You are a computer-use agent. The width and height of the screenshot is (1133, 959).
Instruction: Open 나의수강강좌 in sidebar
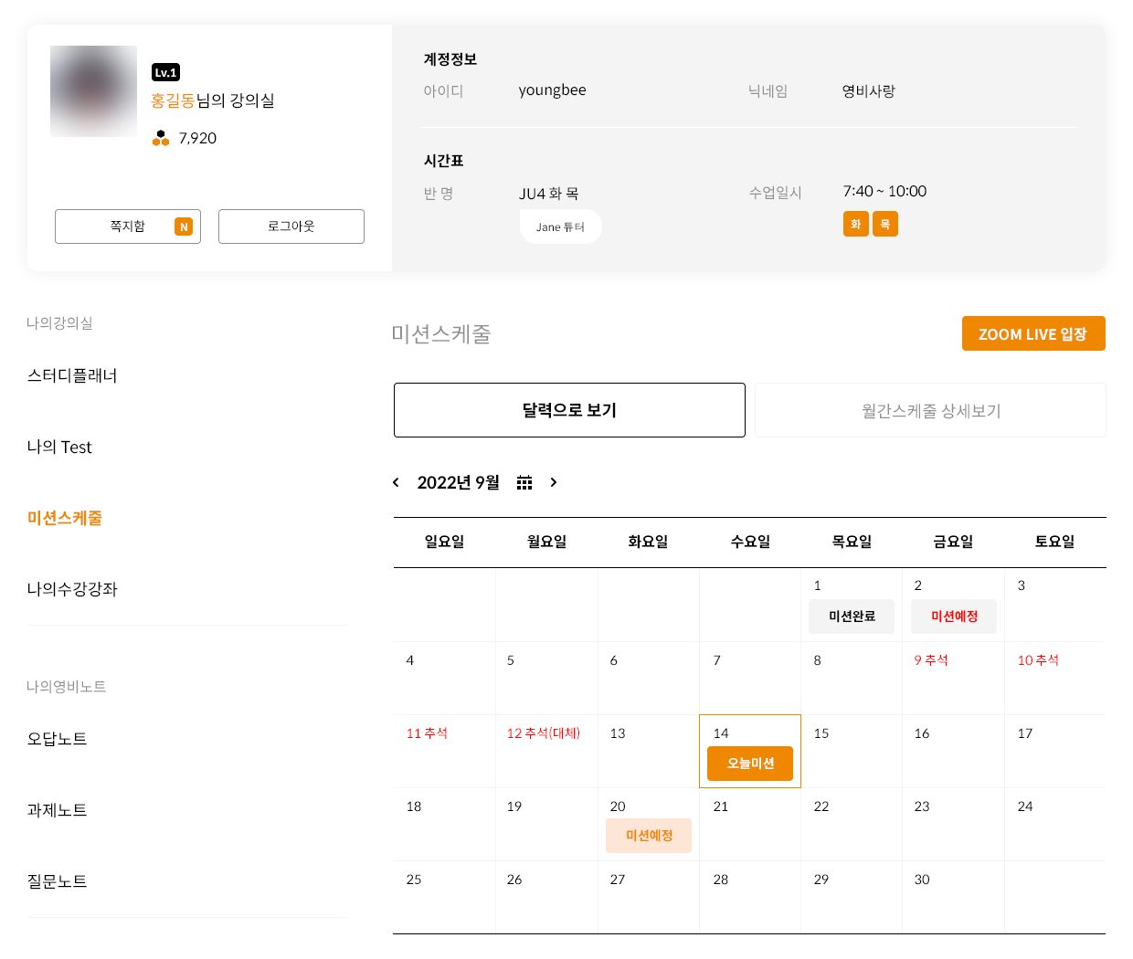(x=72, y=589)
